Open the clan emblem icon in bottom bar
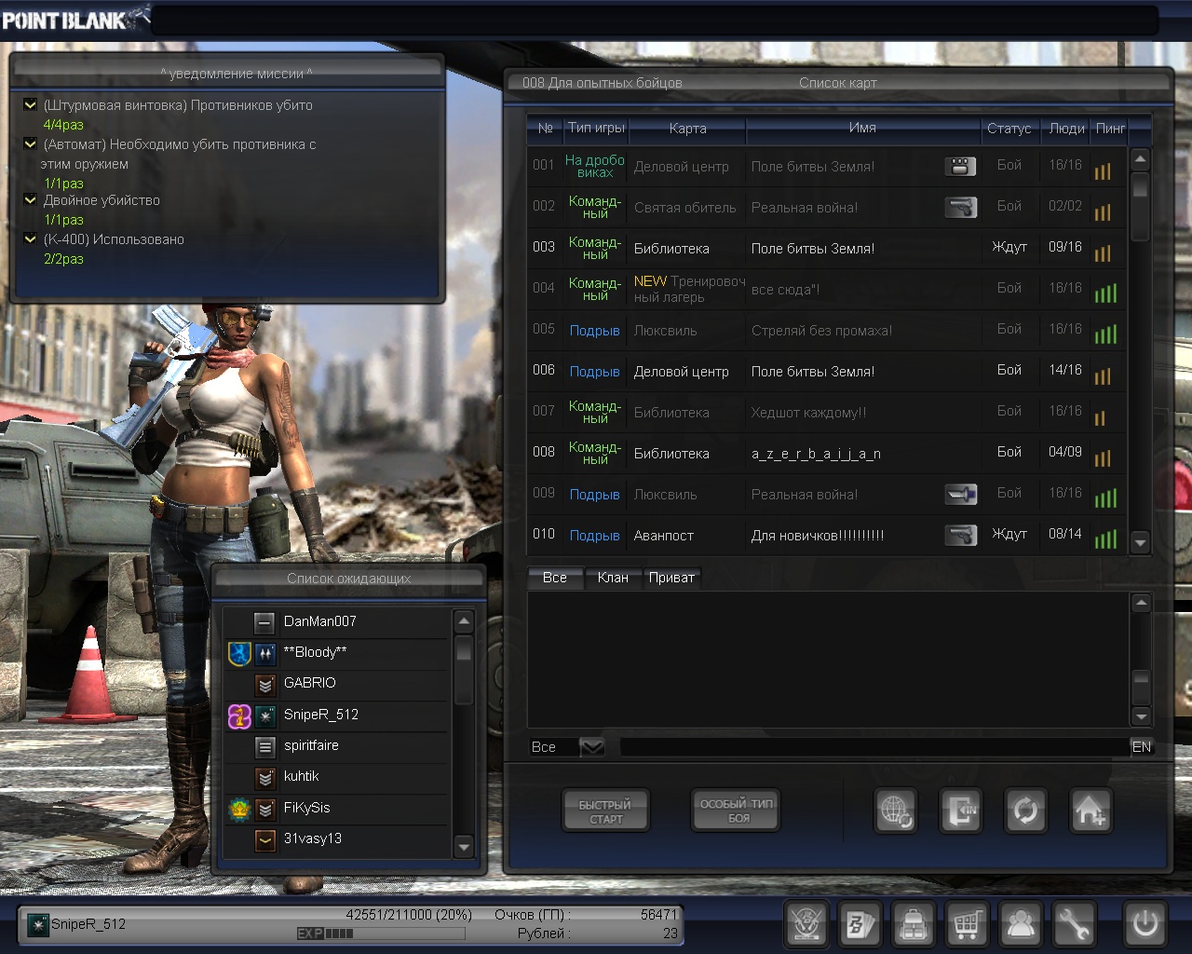The width and height of the screenshot is (1192, 954). (806, 924)
